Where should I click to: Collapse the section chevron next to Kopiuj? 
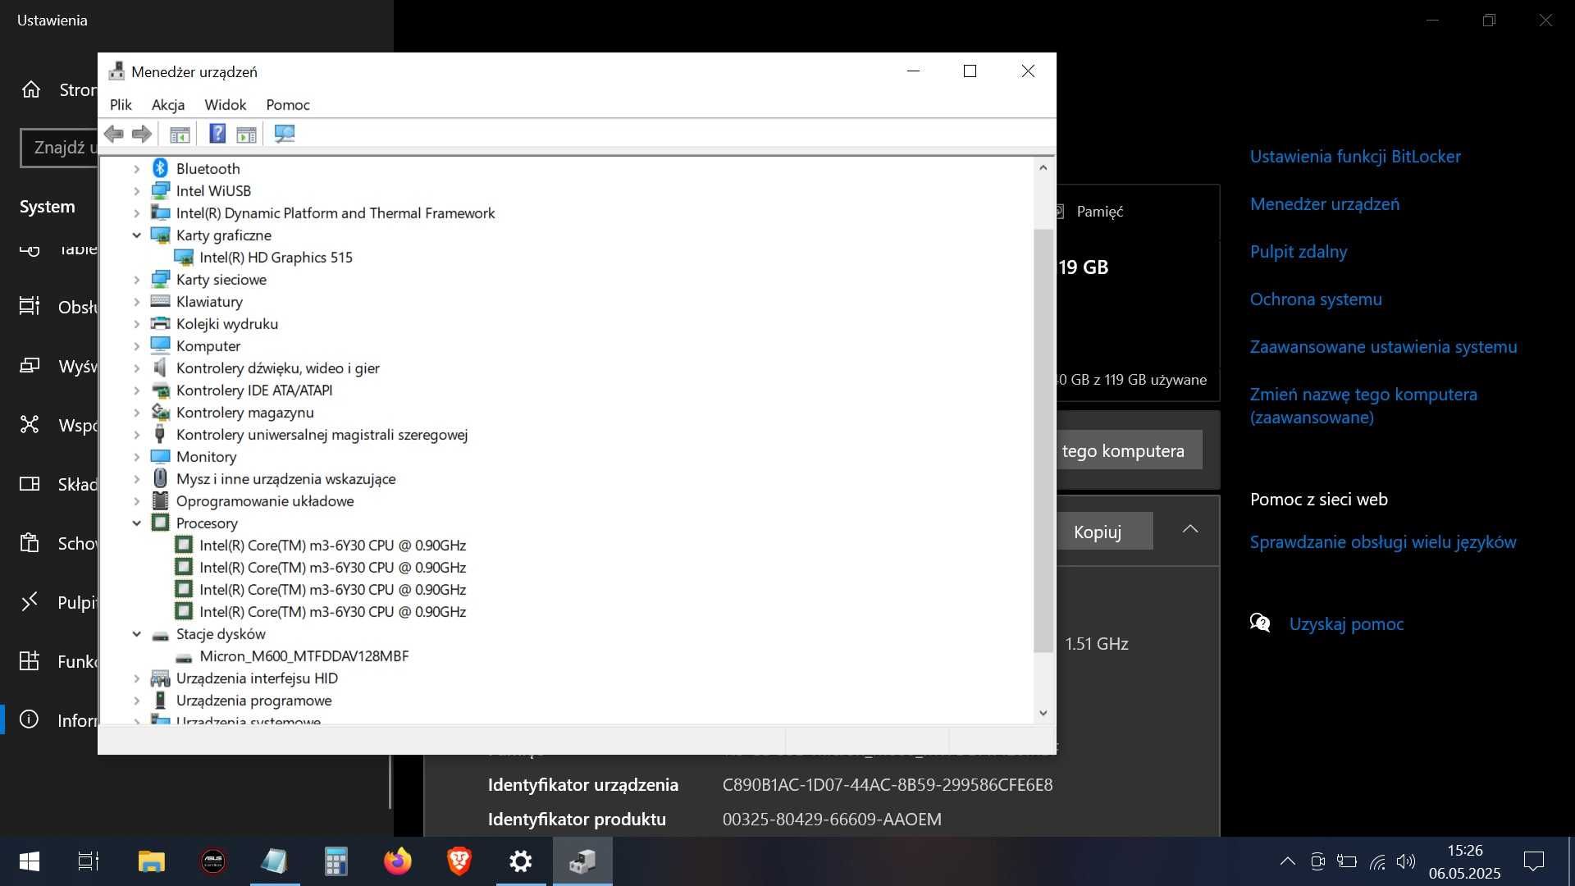[x=1190, y=529]
